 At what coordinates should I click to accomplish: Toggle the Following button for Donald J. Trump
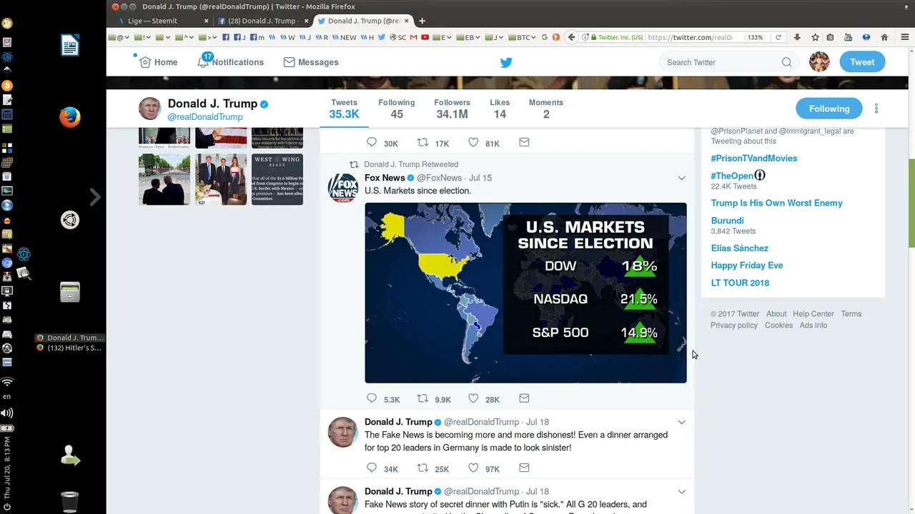point(829,109)
